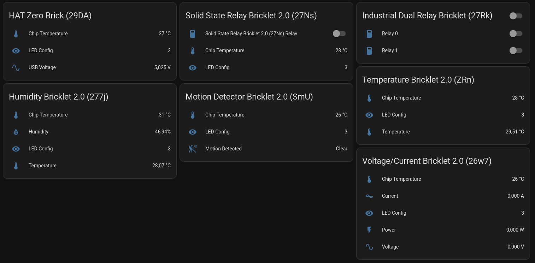Click the Power lightning bolt icon
Screen dimensions: 535x263
(x=369, y=230)
